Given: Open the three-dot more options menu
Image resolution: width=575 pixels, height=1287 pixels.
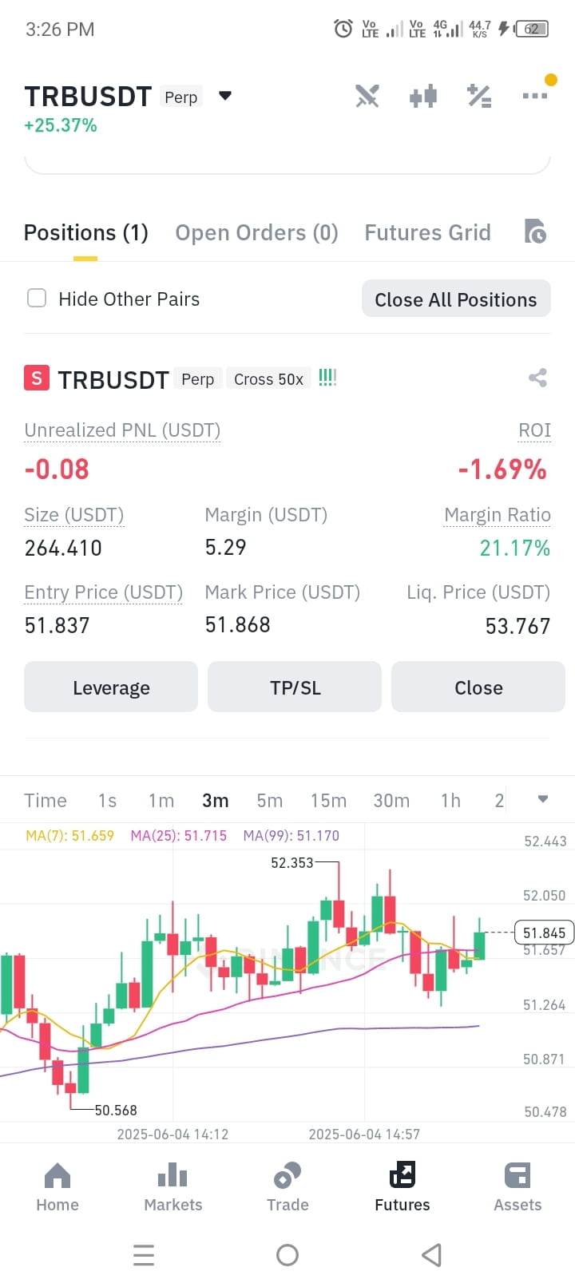Looking at the screenshot, I should pyautogui.click(x=535, y=96).
